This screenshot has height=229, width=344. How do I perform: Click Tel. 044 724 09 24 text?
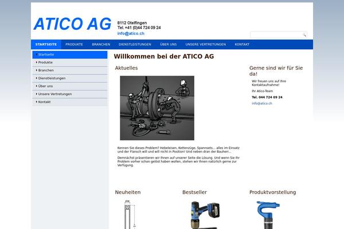pyautogui.click(x=267, y=97)
